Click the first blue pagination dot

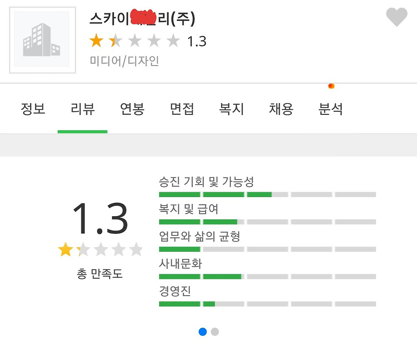point(203,332)
